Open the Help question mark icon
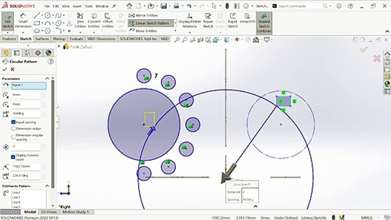 351,6
